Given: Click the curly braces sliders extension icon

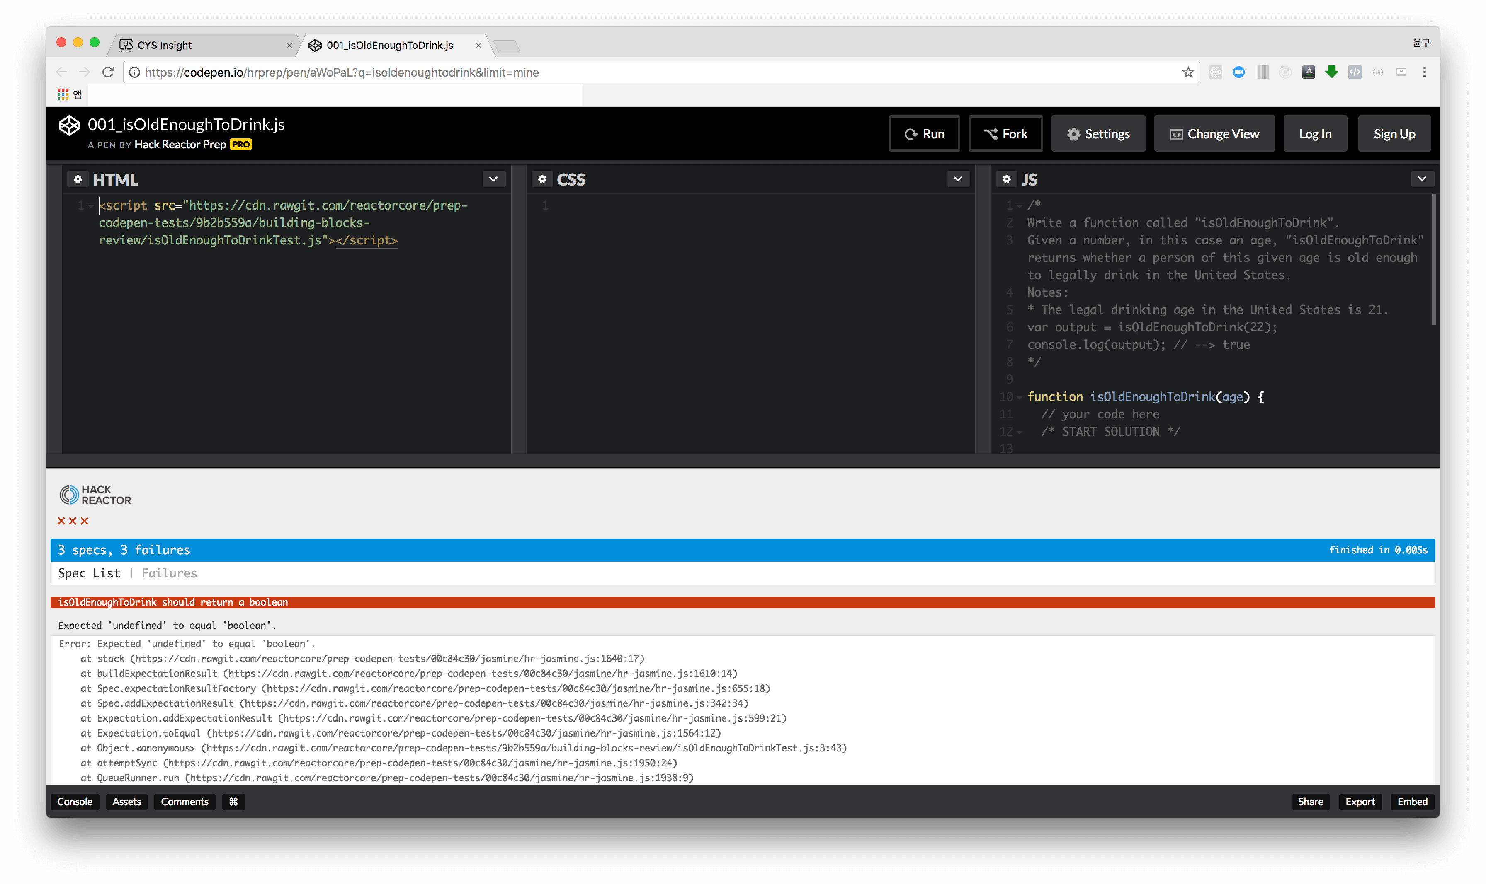Looking at the screenshot, I should [x=1378, y=72].
